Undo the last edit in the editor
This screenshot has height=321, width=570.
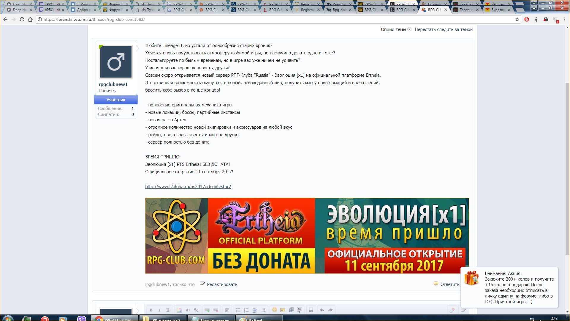click(x=322, y=310)
